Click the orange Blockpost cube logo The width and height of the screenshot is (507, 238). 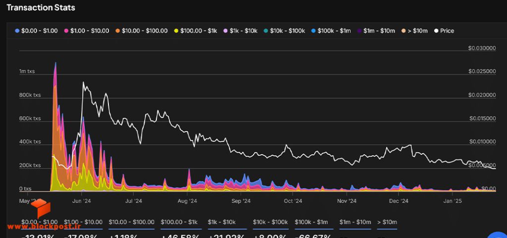41,208
